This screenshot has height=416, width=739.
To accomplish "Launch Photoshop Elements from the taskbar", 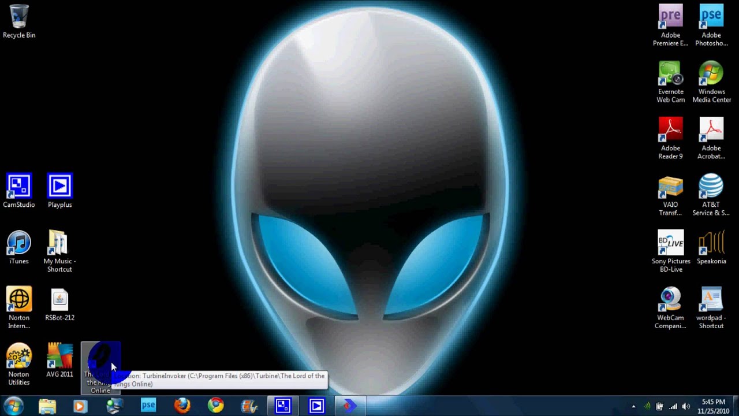I will point(148,406).
